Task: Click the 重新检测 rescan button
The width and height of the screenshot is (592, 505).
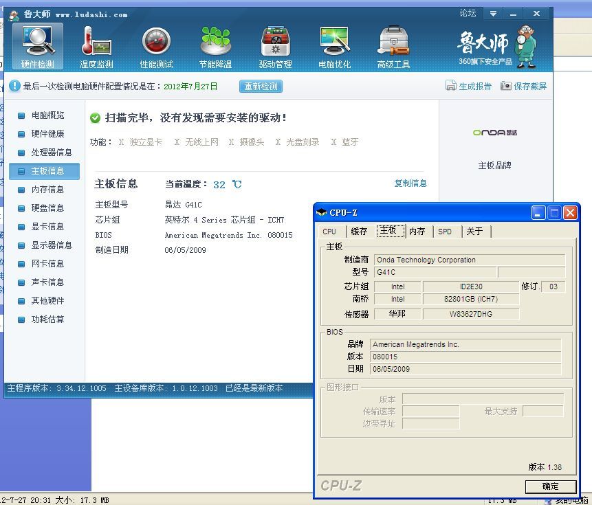Action: pyautogui.click(x=261, y=87)
